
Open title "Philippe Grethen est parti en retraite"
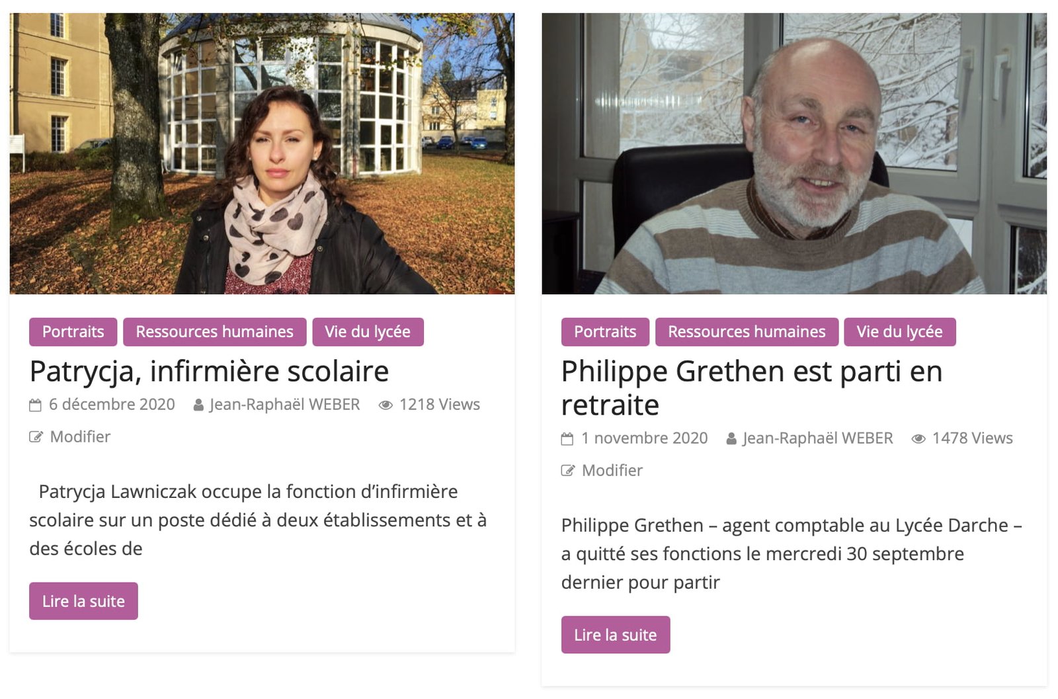coord(751,388)
